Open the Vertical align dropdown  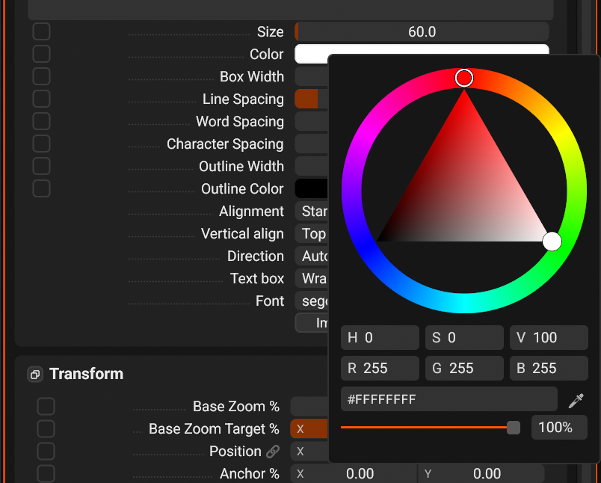click(x=311, y=233)
